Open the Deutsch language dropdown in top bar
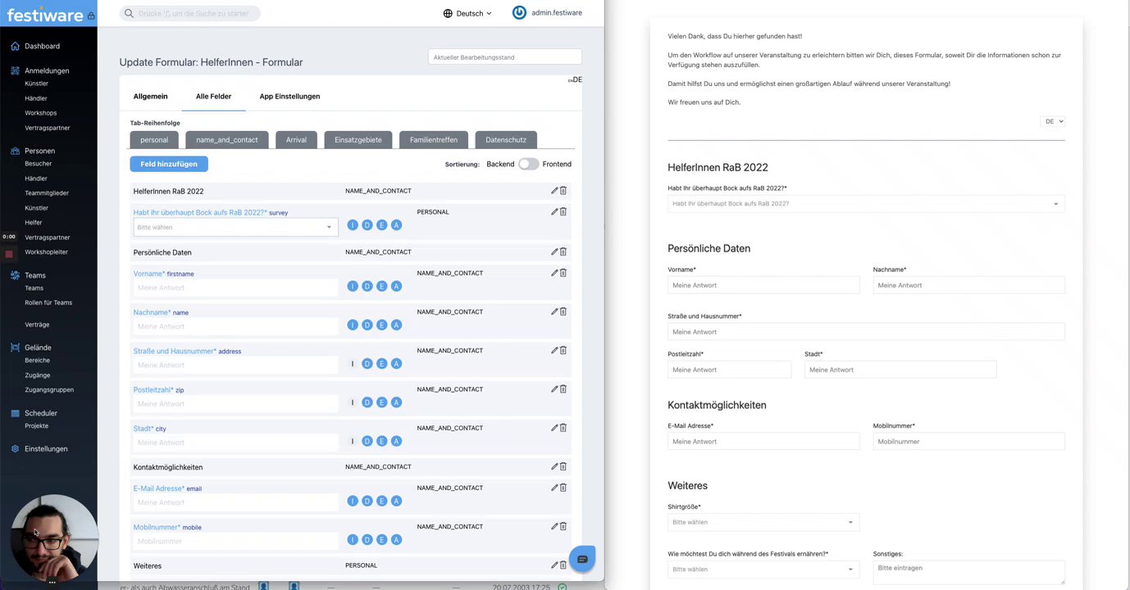1130x590 pixels. point(467,13)
